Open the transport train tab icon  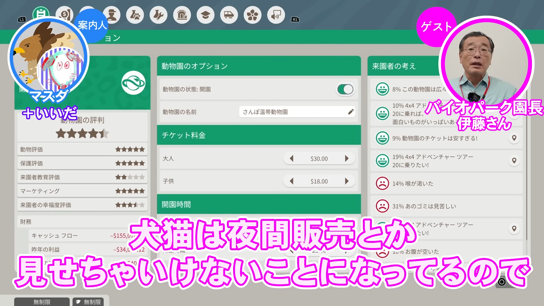[x=229, y=15]
